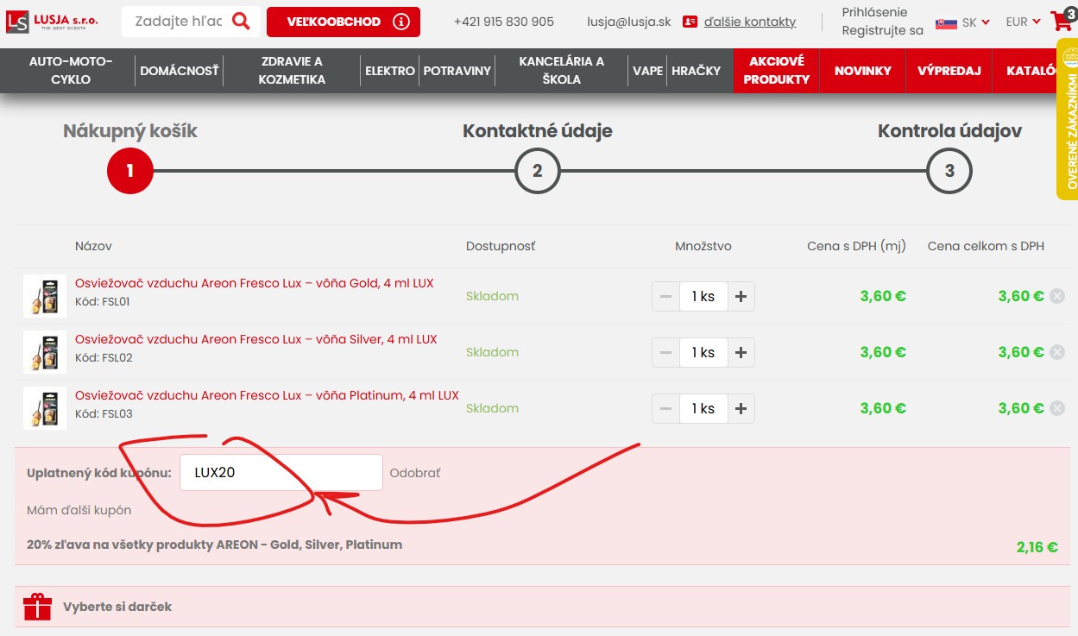Open the AKCIOVÉ PRODUKTY menu
The image size is (1078, 636).
coord(776,70)
